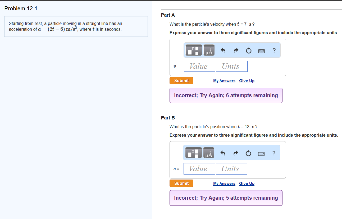Select the μÅ units icon in Part B
342x219 pixels.
coord(209,153)
